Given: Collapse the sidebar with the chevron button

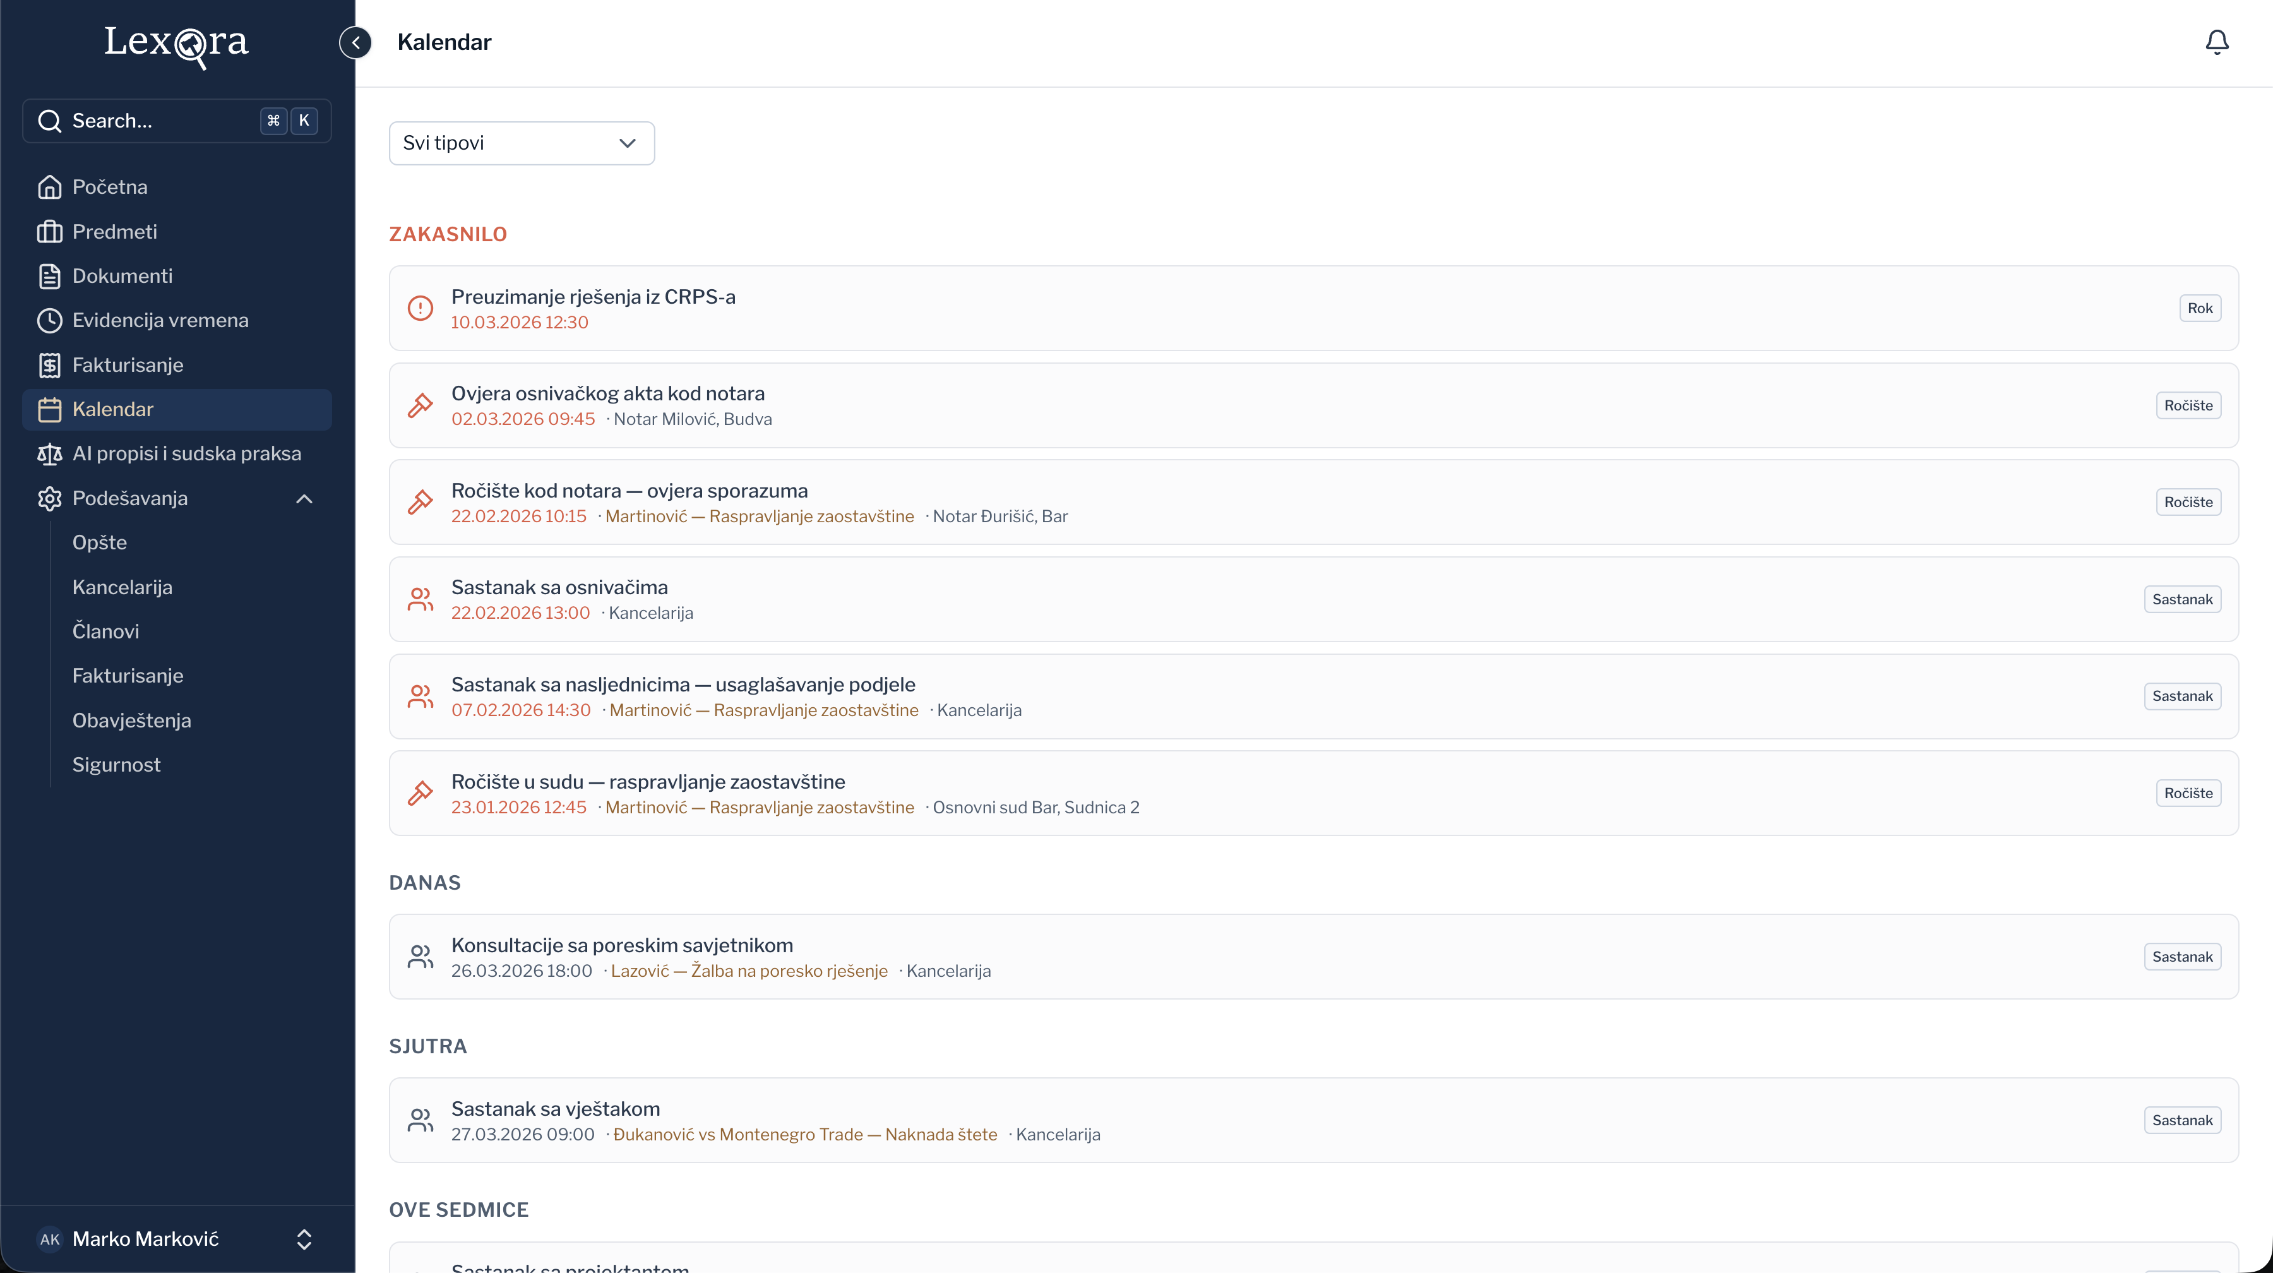Looking at the screenshot, I should point(355,42).
